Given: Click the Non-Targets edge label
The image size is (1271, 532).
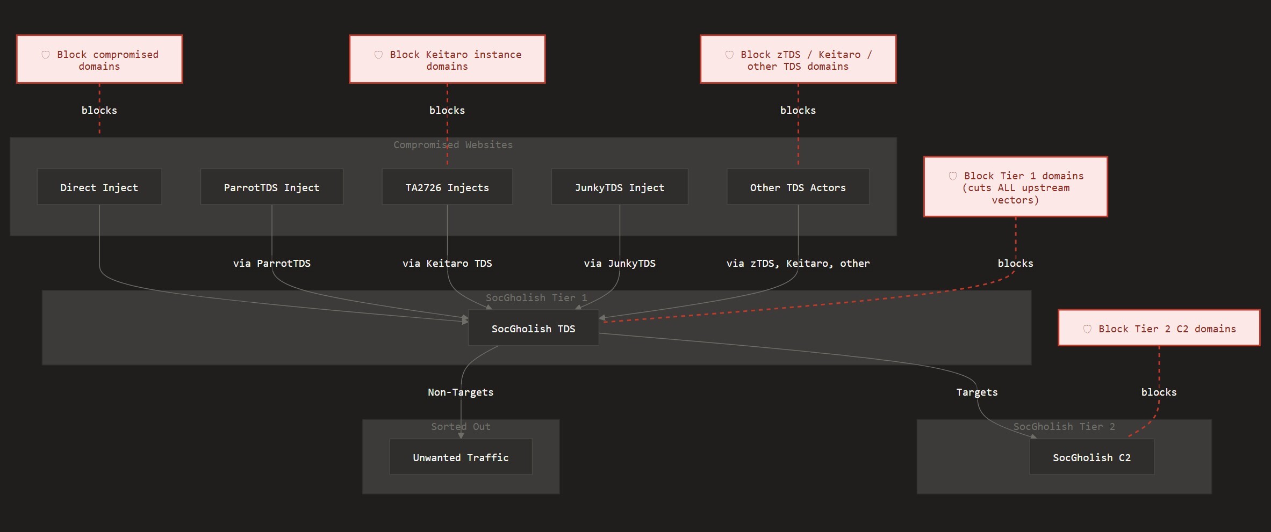Looking at the screenshot, I should click(461, 392).
